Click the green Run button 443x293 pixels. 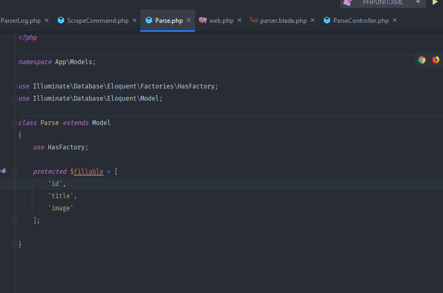pyautogui.click(x=435, y=2)
